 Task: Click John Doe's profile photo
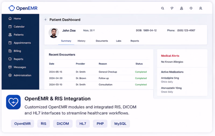click(x=53, y=33)
